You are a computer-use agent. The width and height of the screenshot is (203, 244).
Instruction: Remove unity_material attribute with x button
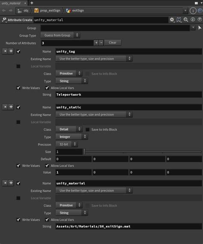point(5,183)
